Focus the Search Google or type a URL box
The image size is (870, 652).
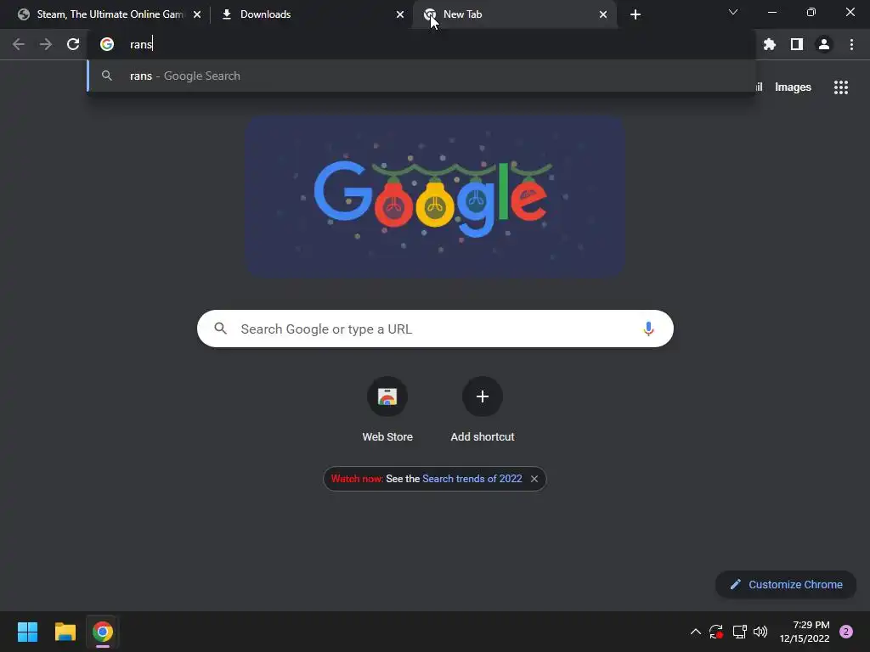(435, 329)
